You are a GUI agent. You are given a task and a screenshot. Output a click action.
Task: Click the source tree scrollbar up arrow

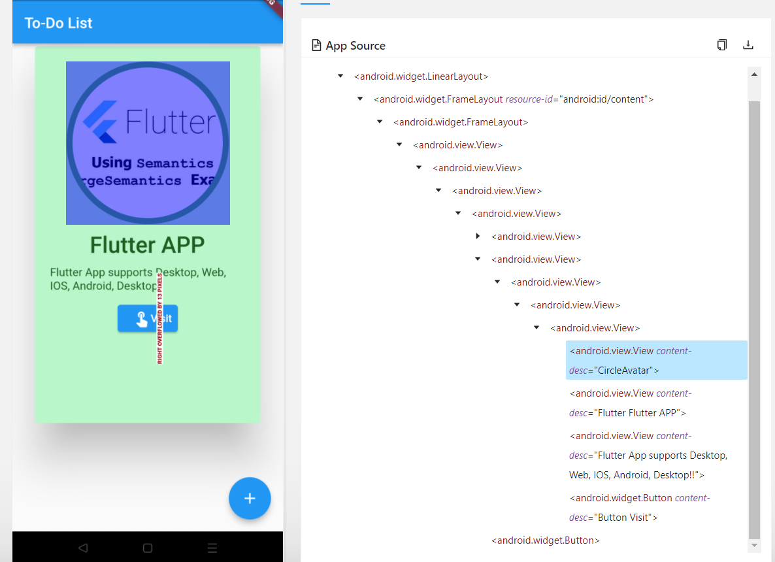(x=754, y=74)
